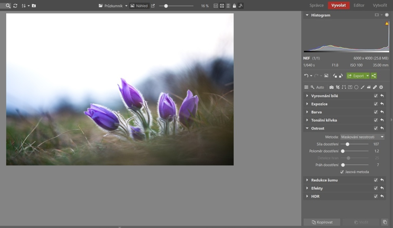Switch to the Editor tab
This screenshot has width=393, height=228.
pos(359,5)
